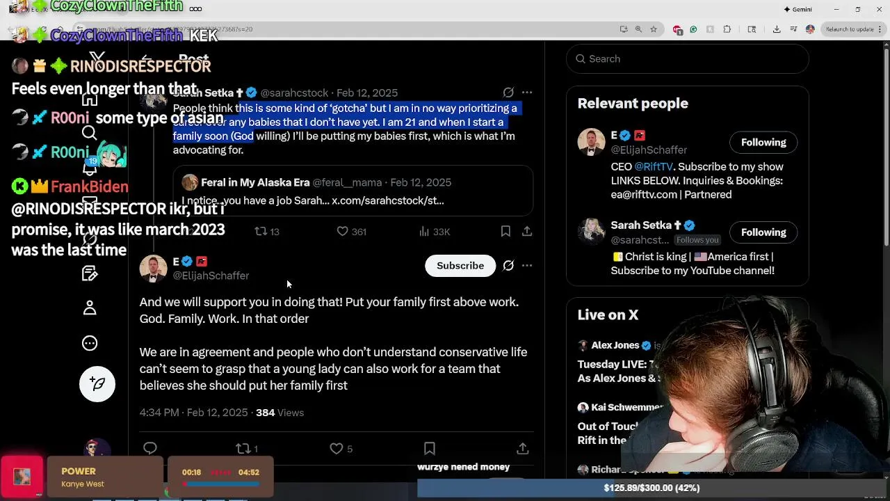Click Relaunch to update button

pyautogui.click(x=852, y=29)
